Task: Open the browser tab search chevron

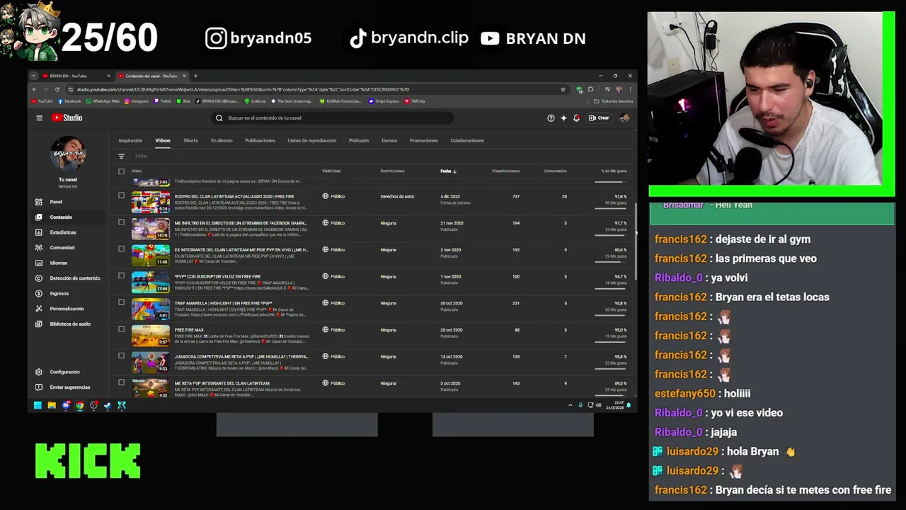Action: click(x=34, y=76)
